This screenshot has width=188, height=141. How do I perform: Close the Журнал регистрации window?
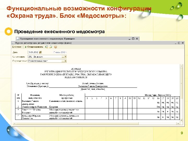[183, 43]
